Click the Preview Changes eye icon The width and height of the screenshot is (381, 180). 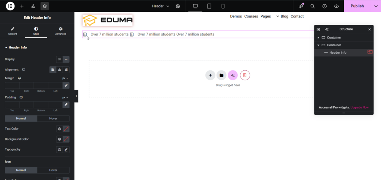336,6
